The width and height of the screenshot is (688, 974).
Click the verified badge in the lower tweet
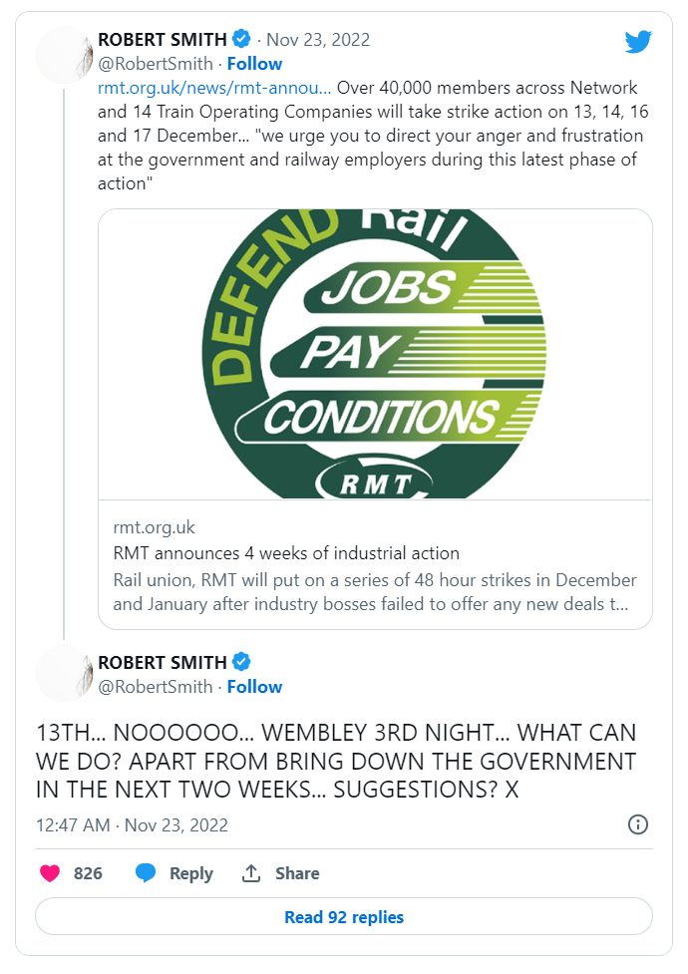click(241, 662)
